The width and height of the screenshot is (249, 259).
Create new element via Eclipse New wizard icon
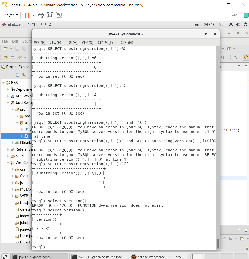point(6,49)
